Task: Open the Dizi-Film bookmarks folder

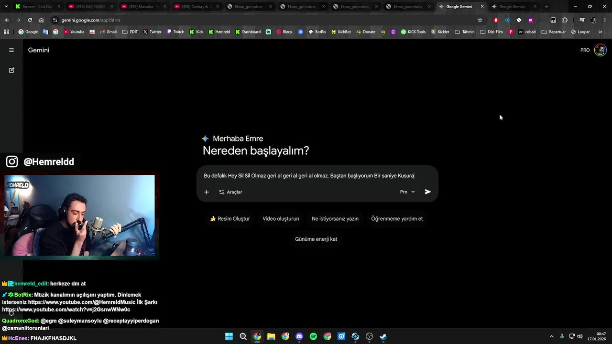Action: (492, 32)
